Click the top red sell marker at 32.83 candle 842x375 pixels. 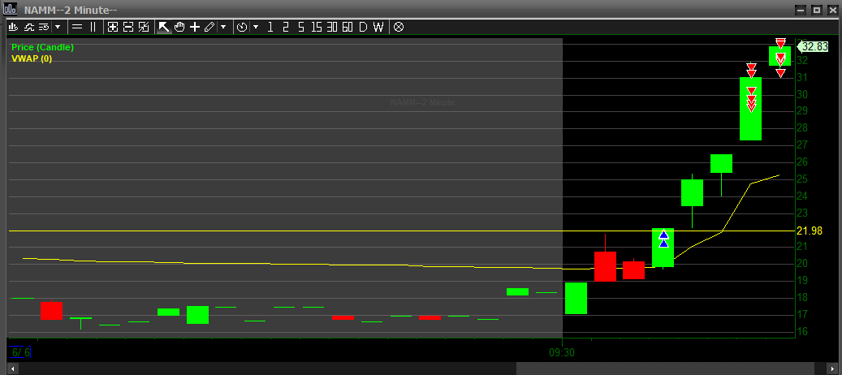pyautogui.click(x=781, y=42)
